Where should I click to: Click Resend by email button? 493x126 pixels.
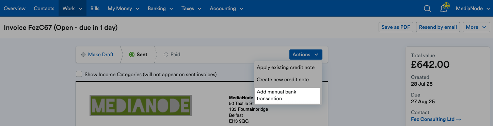(x=438, y=27)
